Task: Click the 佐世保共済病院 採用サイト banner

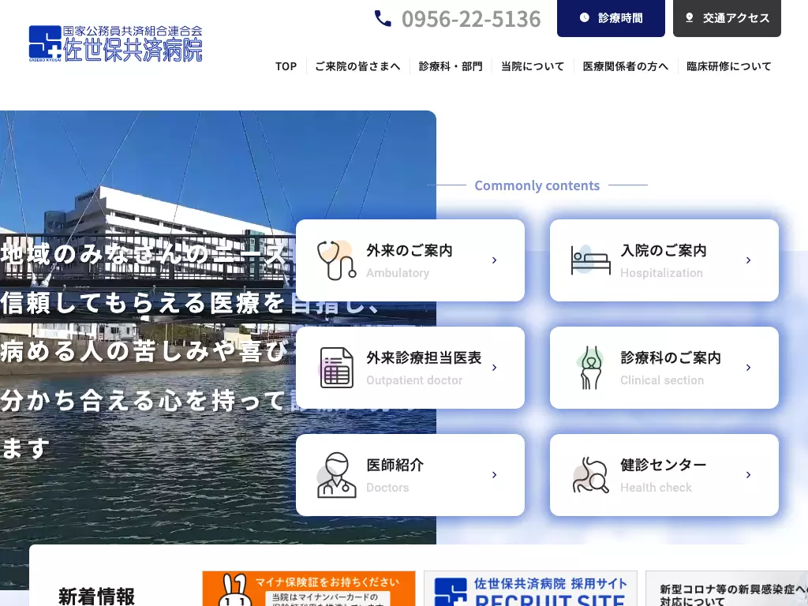Action: (530, 589)
